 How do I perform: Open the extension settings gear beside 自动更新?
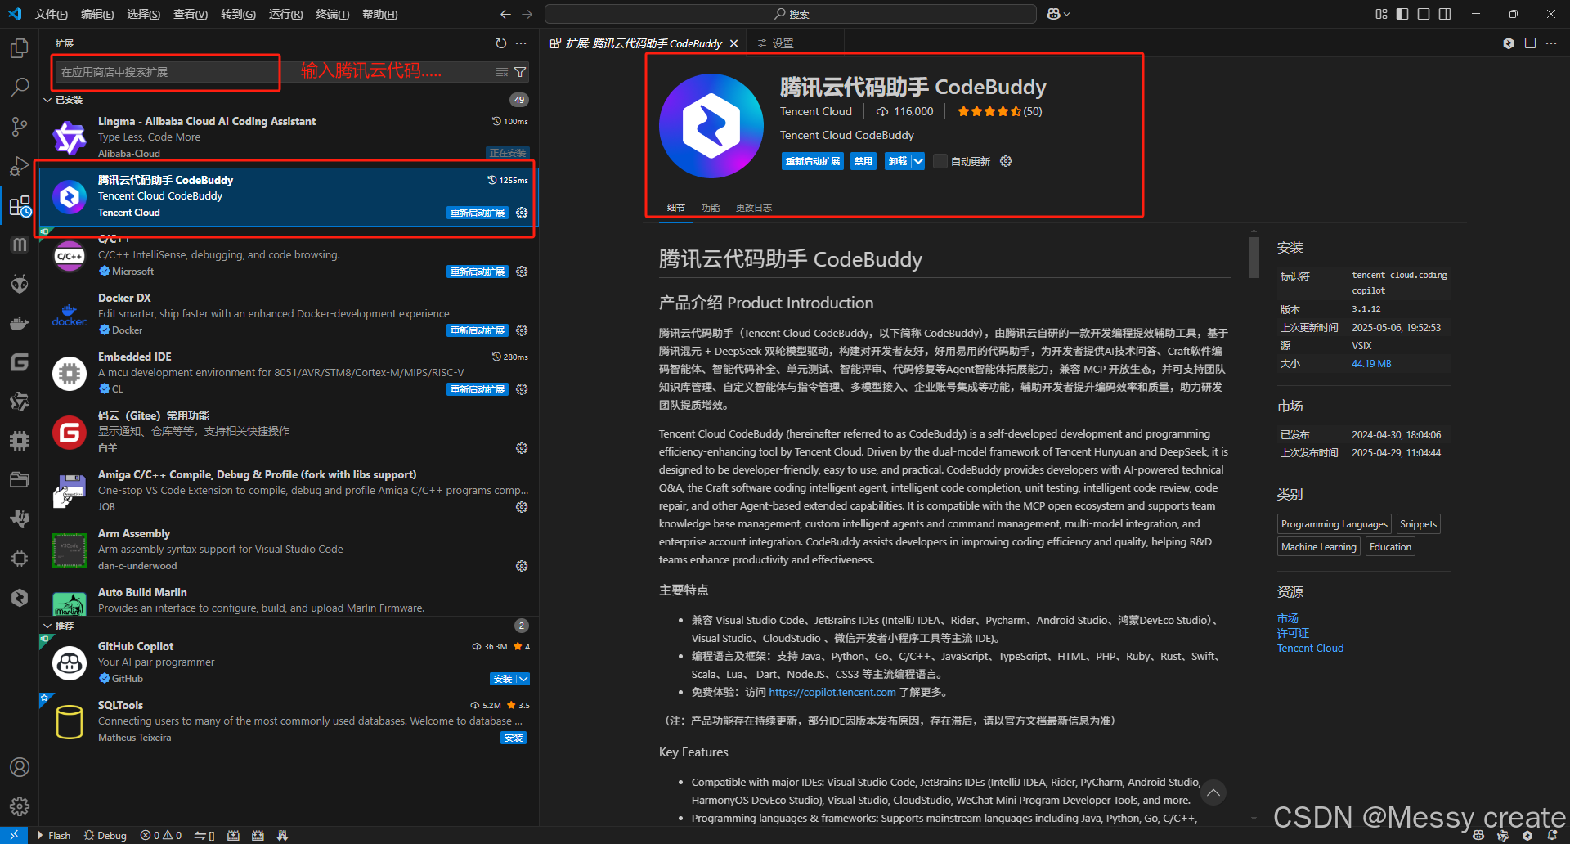click(x=1006, y=161)
